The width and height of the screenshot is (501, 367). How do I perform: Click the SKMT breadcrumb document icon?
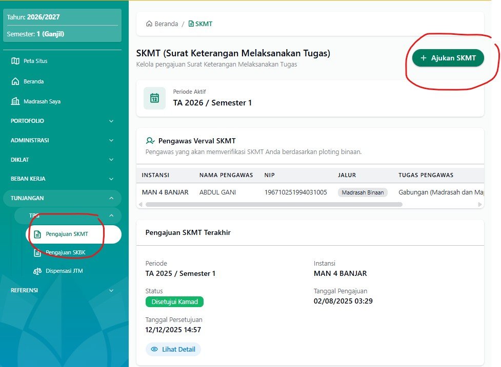[x=191, y=24]
